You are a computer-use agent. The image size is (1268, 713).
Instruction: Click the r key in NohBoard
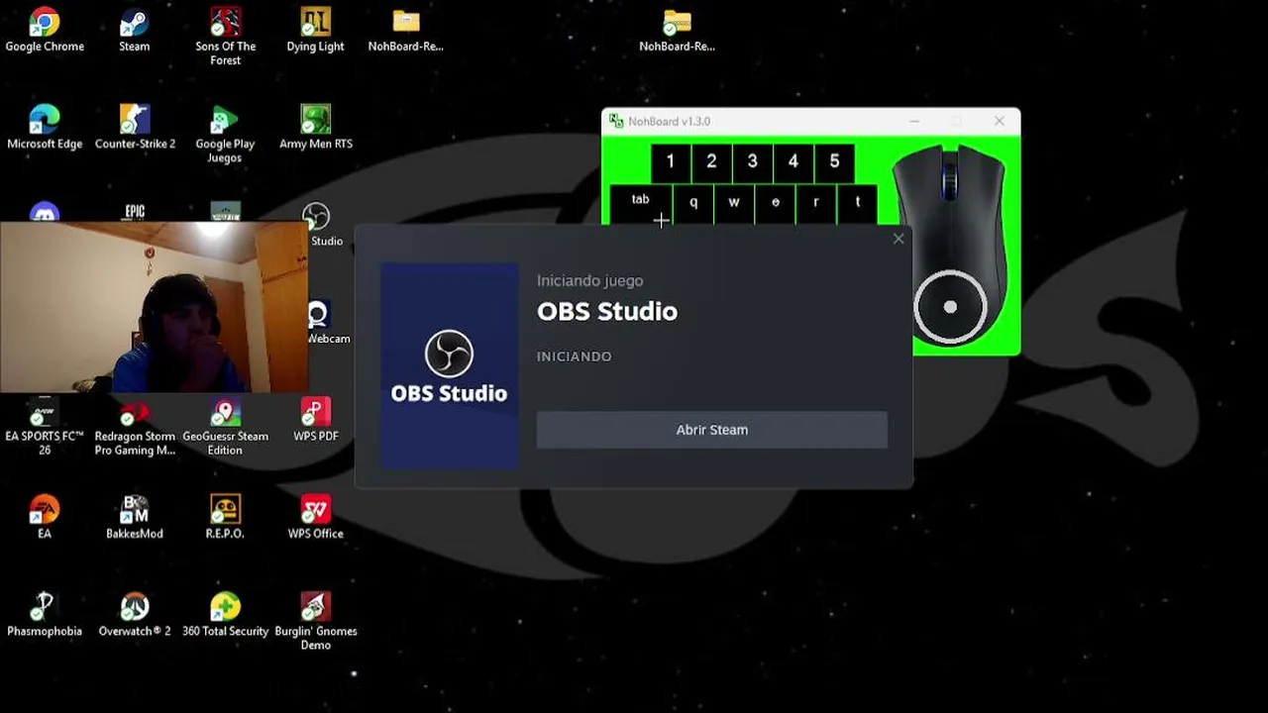pyautogui.click(x=816, y=204)
